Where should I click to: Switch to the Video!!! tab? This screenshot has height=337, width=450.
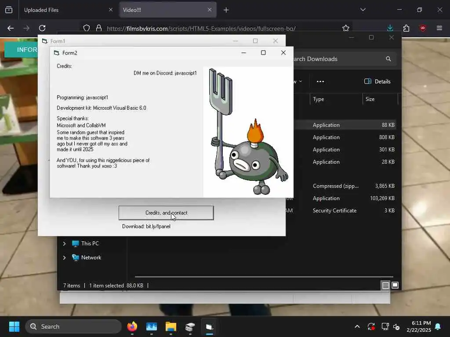168,10
